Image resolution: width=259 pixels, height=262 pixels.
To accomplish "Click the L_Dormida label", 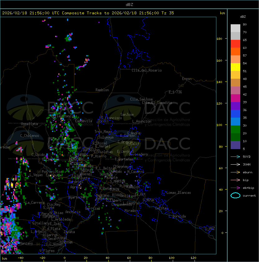I will [177, 216].
